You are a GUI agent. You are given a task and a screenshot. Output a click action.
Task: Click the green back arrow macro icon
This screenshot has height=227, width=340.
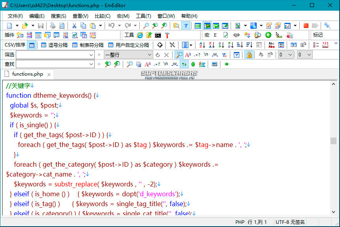coord(268,35)
